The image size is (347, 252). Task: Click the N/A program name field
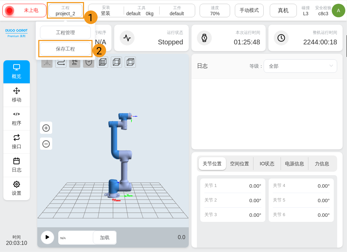[x=76, y=238]
